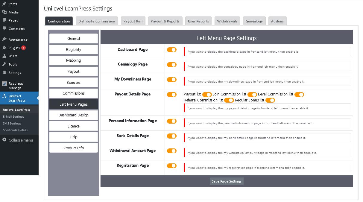Open the E-Mail Settings submenu link
This screenshot has height=202, width=363.
pyautogui.click(x=13, y=117)
